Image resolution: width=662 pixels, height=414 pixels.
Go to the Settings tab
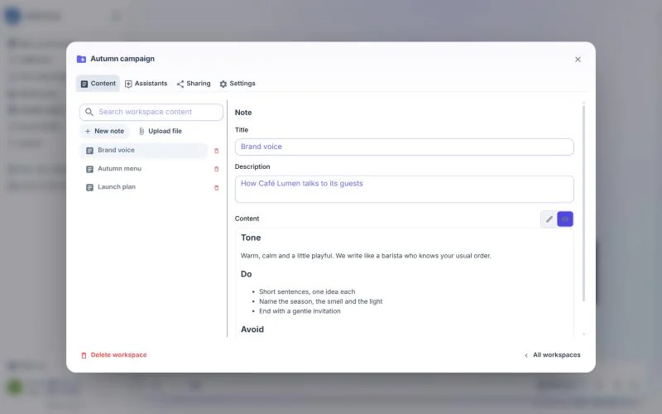pos(237,84)
